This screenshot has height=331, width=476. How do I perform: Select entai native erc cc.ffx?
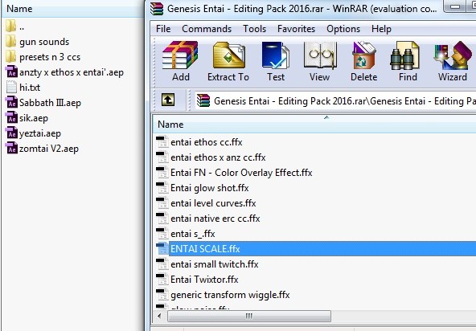point(215,219)
